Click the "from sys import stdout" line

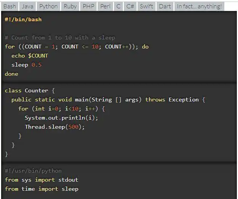click(x=41, y=180)
